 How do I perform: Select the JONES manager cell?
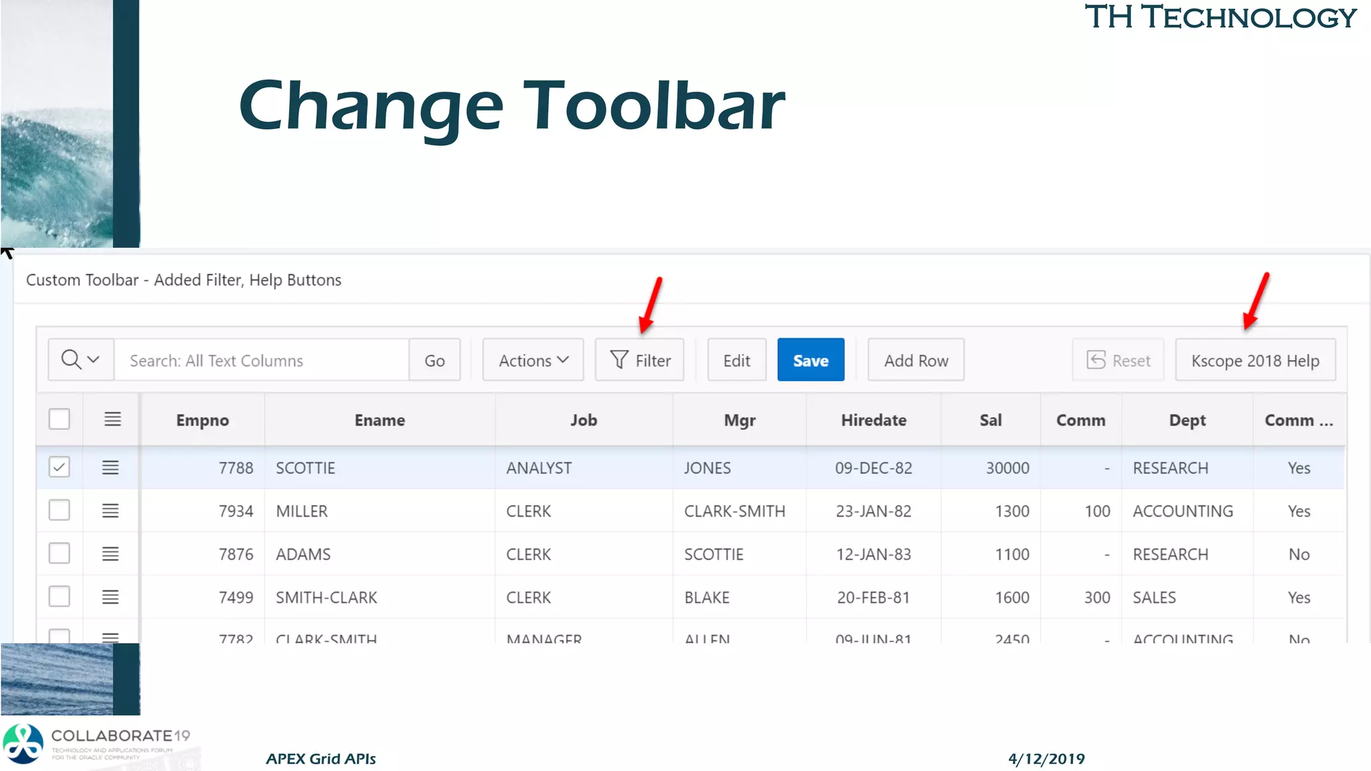(740, 468)
